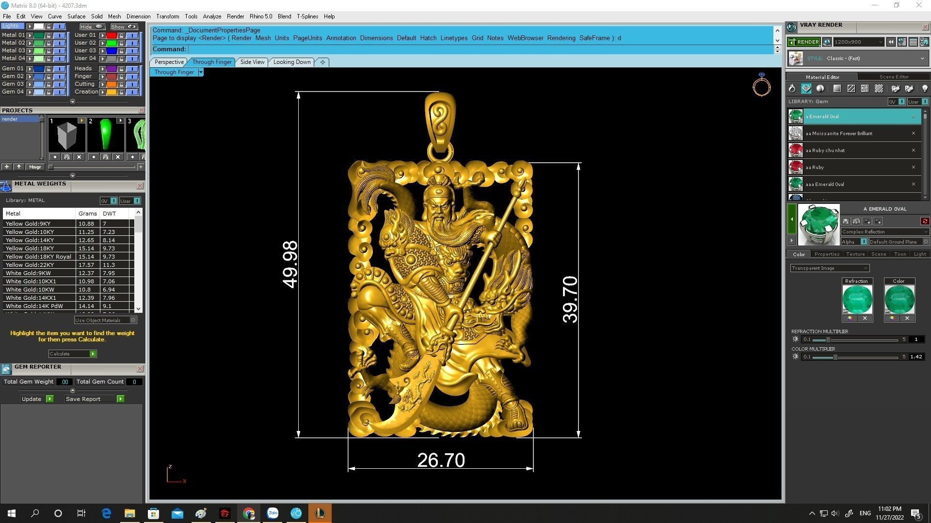
Task: Remove aa Ruby from library list
Action: pyautogui.click(x=914, y=168)
